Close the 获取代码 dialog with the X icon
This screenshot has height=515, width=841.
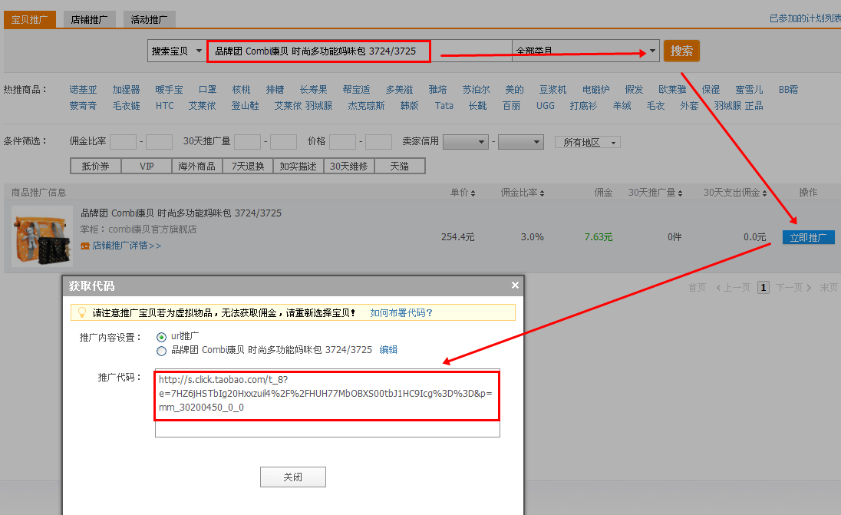(515, 286)
